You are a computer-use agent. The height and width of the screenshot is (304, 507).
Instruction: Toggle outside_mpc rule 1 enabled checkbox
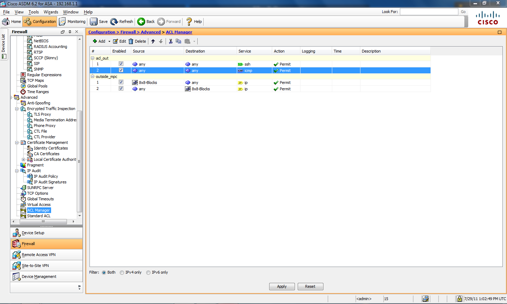[121, 82]
